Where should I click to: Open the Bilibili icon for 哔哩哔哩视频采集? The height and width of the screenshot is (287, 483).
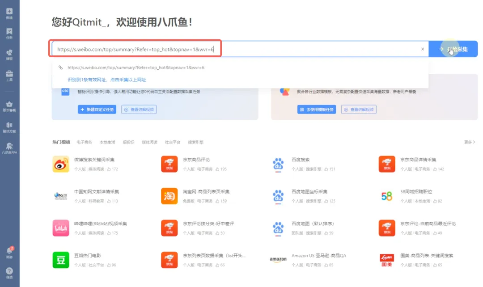pos(61,228)
